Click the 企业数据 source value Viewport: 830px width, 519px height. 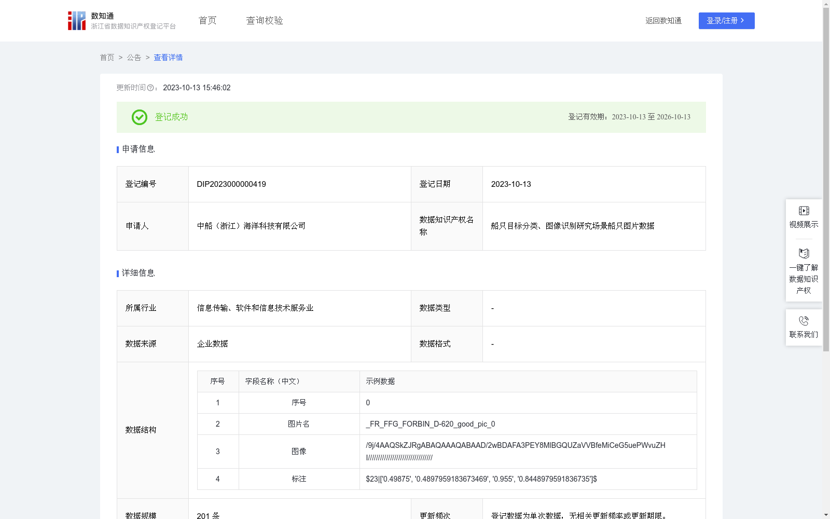click(212, 344)
